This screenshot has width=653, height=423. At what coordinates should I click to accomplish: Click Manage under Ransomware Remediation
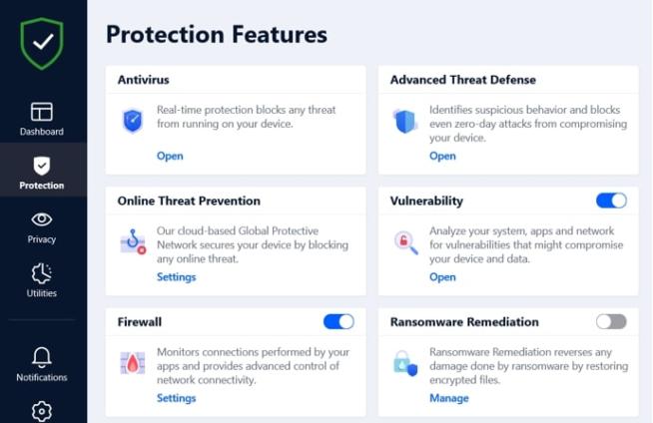point(449,398)
